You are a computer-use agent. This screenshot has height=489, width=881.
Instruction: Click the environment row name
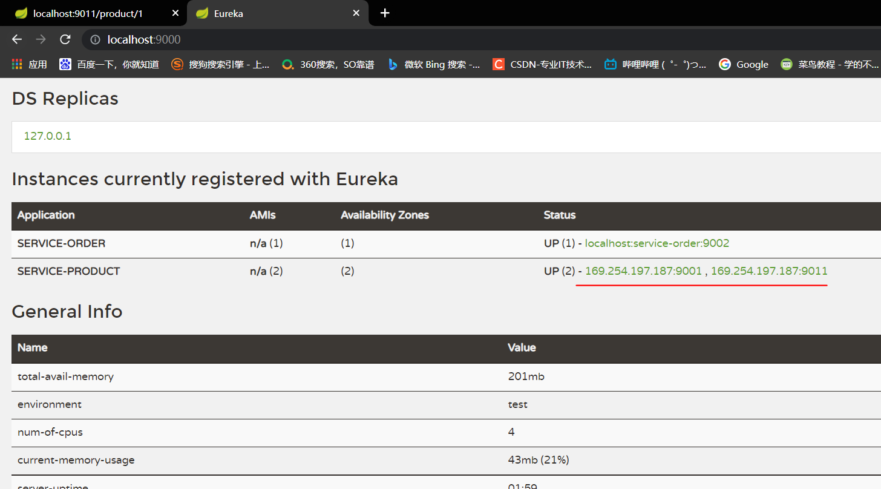coord(50,404)
